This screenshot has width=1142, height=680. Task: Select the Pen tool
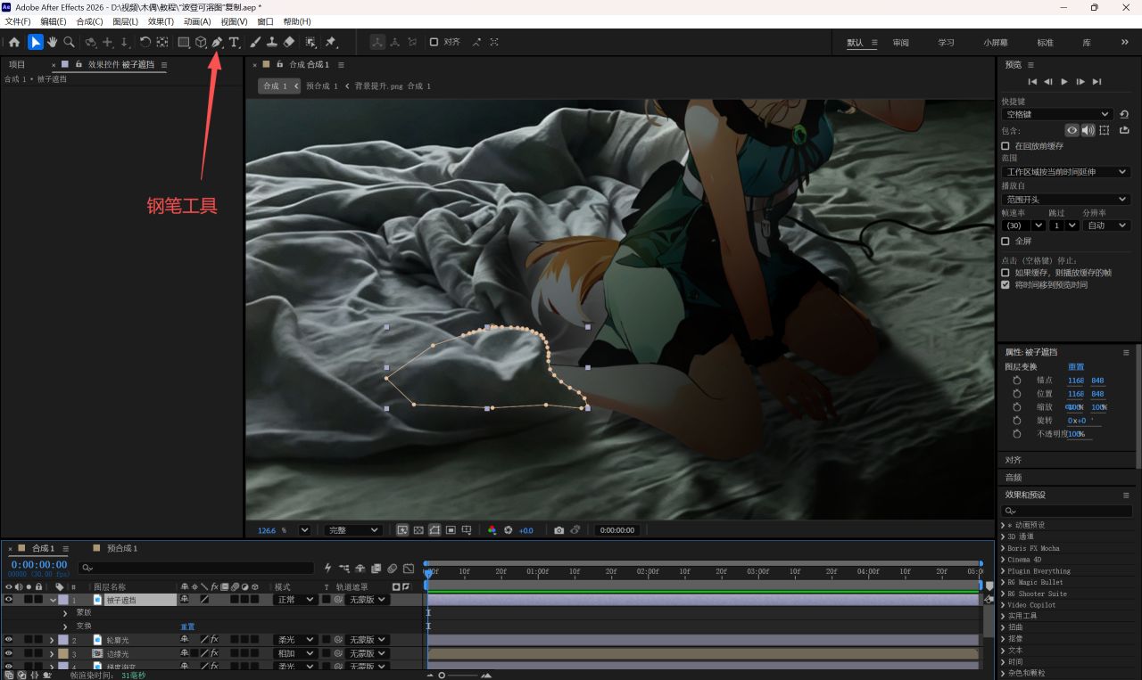tap(217, 42)
